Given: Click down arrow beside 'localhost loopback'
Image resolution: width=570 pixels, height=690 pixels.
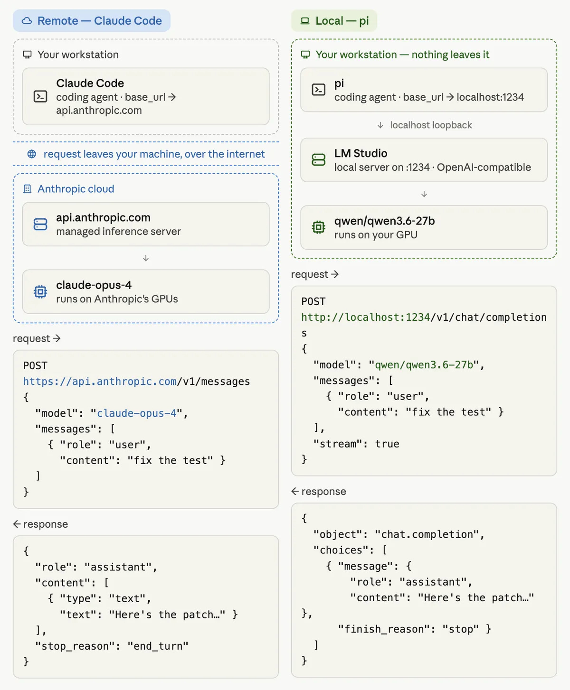Looking at the screenshot, I should pos(380,125).
